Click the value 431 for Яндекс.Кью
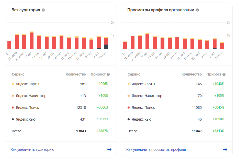 tap(83, 119)
